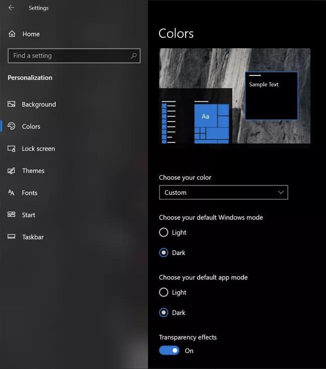Select Light for app mode
The height and width of the screenshot is (369, 326).
(164, 292)
